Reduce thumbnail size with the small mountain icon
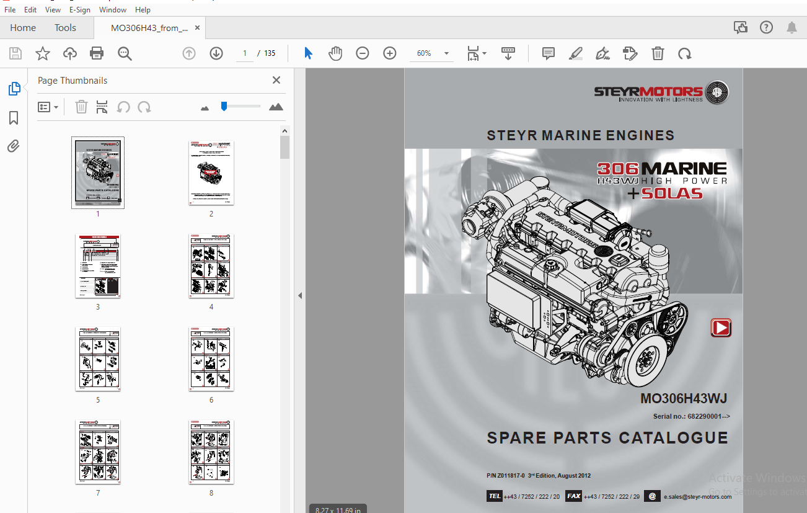This screenshot has height=513, width=807. click(205, 108)
